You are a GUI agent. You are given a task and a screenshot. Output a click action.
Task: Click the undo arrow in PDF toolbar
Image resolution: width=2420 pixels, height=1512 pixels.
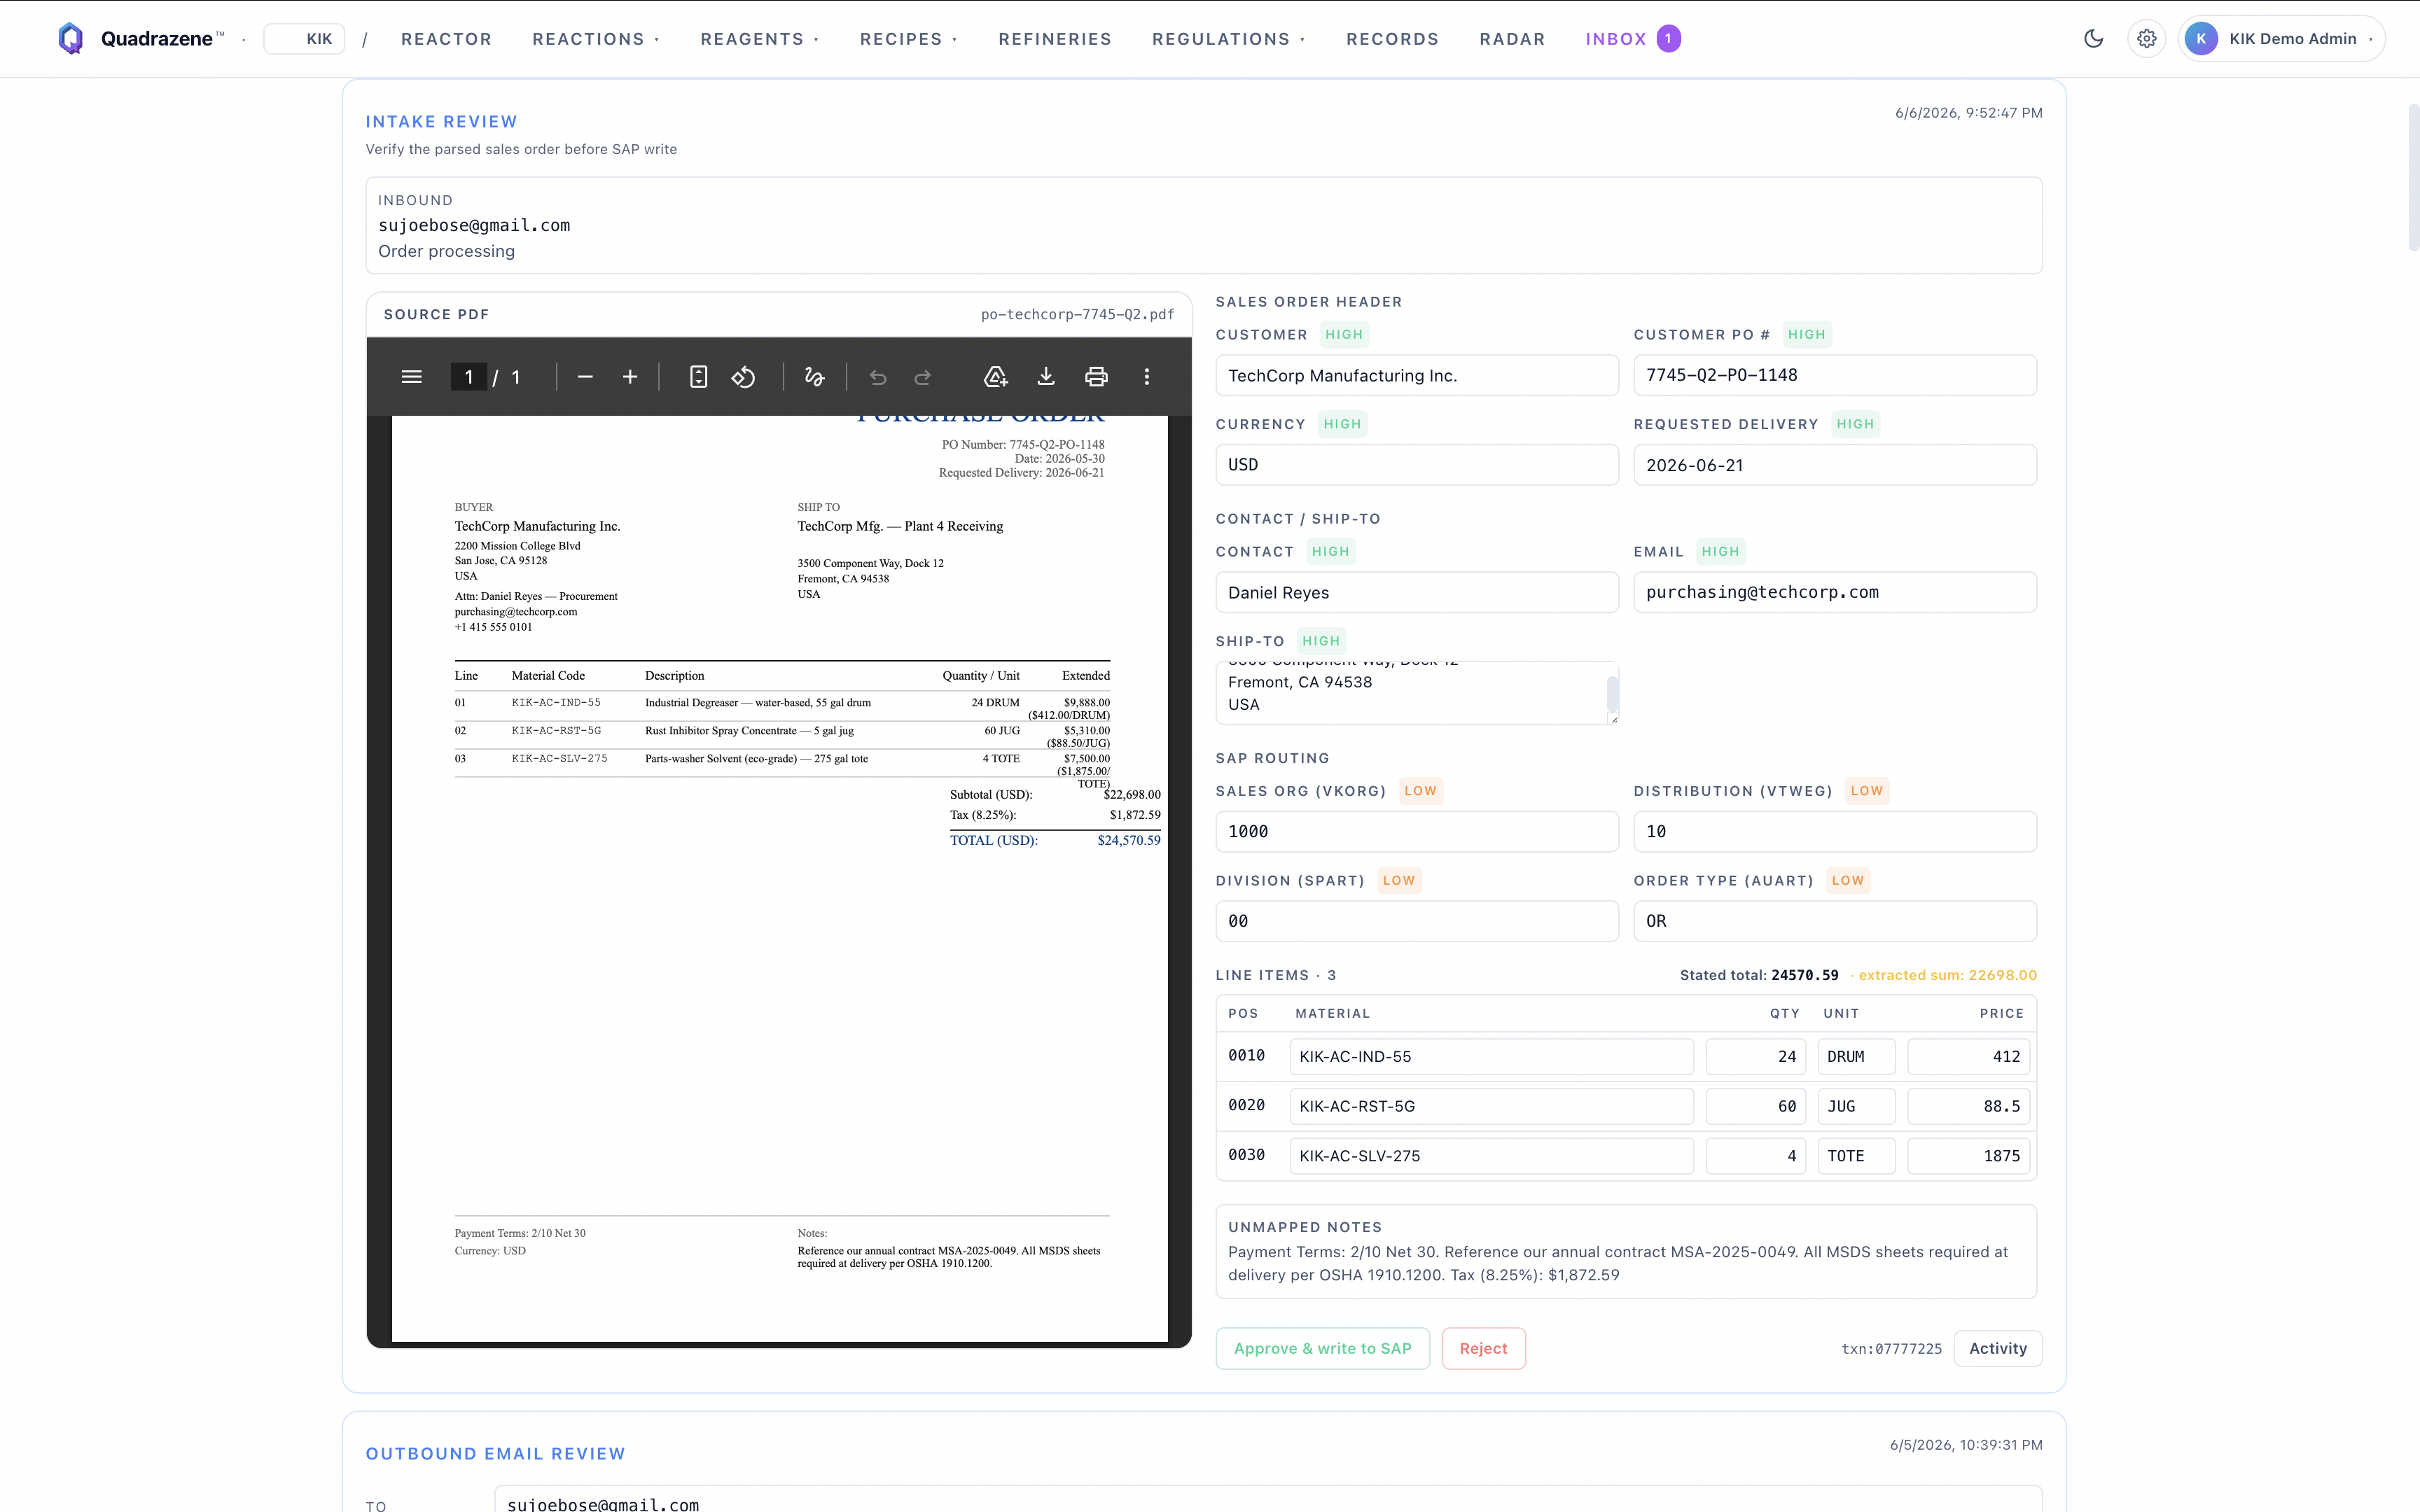pos(878,377)
